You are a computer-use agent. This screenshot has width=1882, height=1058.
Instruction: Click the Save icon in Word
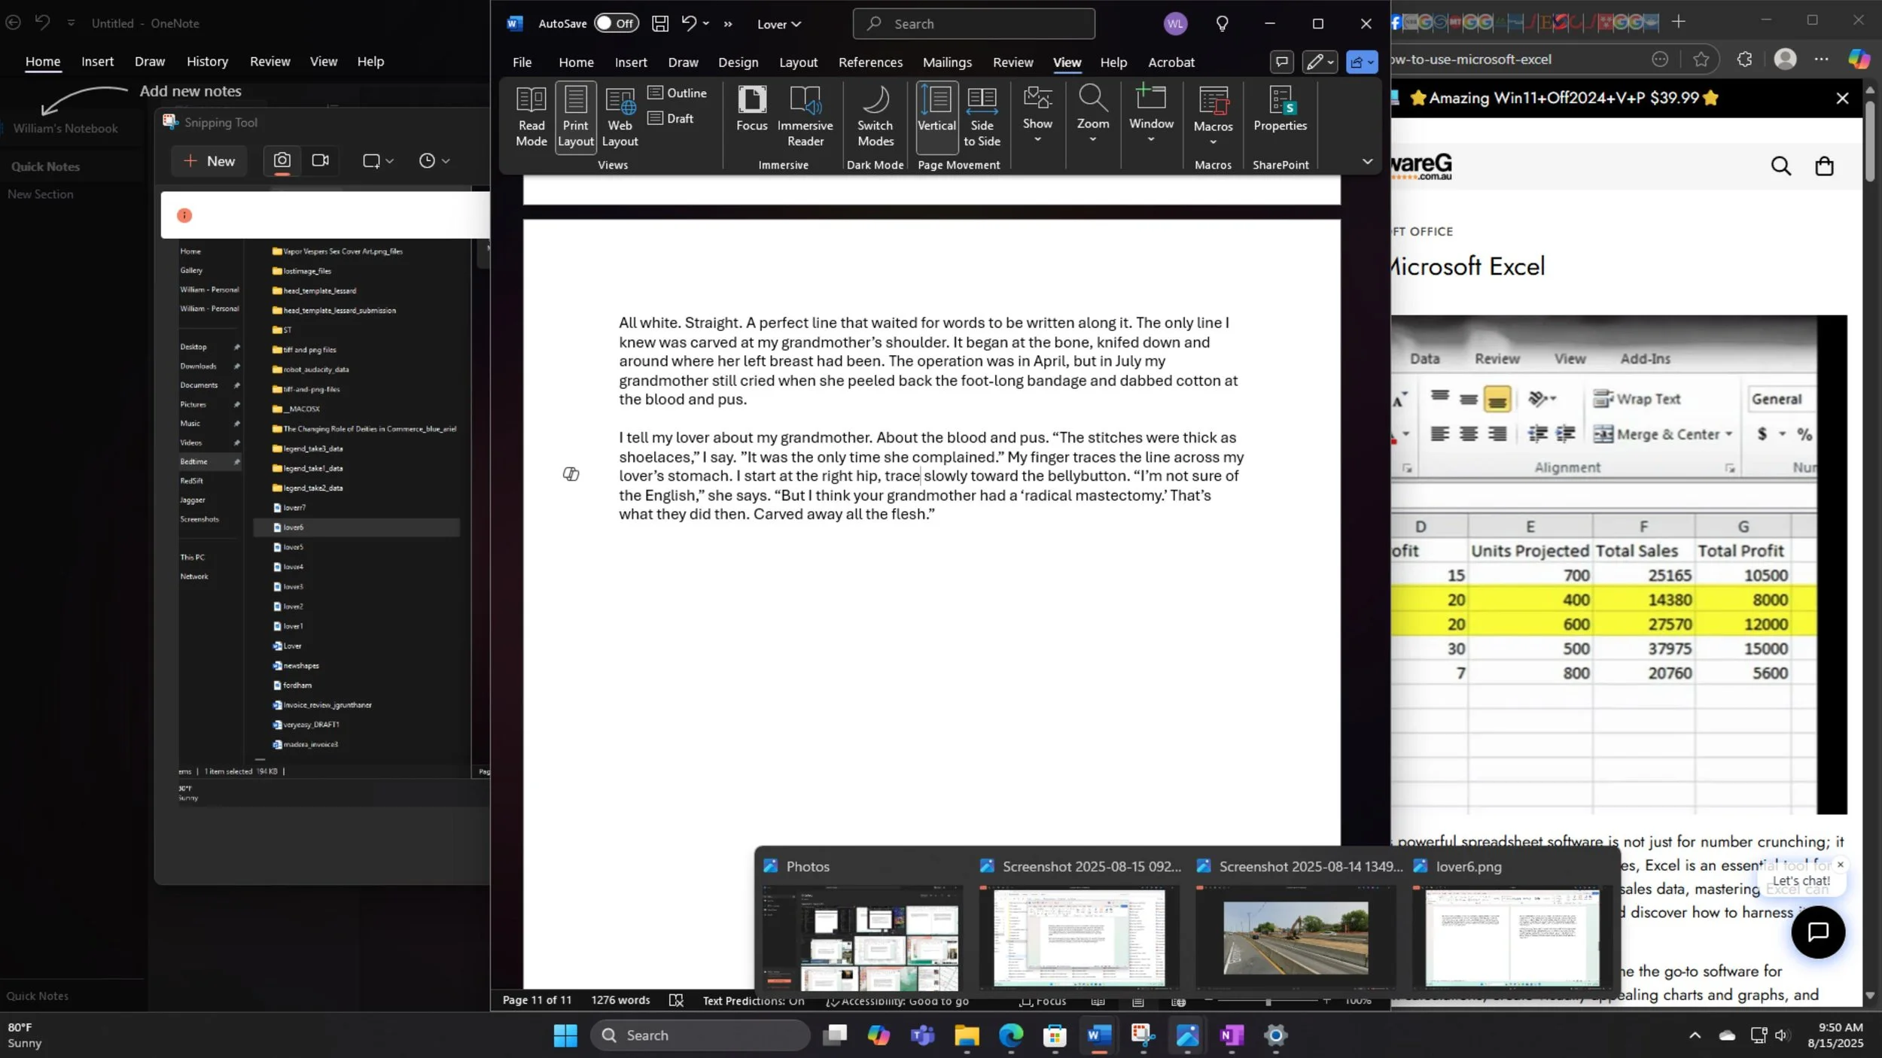[659, 23]
